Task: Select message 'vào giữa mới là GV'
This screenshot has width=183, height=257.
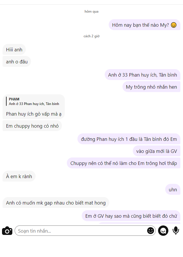Action: (157, 151)
